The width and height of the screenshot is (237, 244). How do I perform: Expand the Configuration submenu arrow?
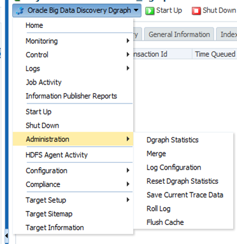(128, 170)
